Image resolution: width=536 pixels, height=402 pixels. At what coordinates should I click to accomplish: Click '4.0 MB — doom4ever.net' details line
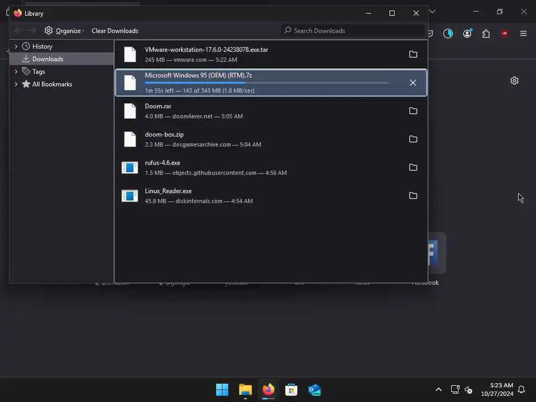194,116
